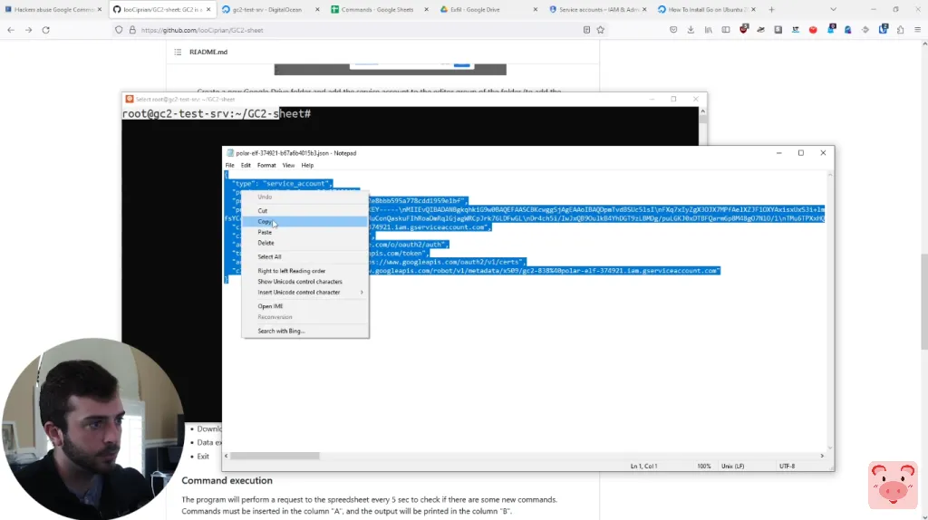Click the padlock site security icon
This screenshot has height=520, width=928.
click(132, 30)
